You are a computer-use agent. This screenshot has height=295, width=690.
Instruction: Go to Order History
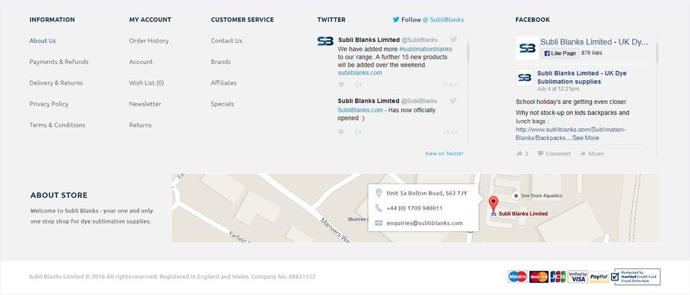(x=149, y=41)
